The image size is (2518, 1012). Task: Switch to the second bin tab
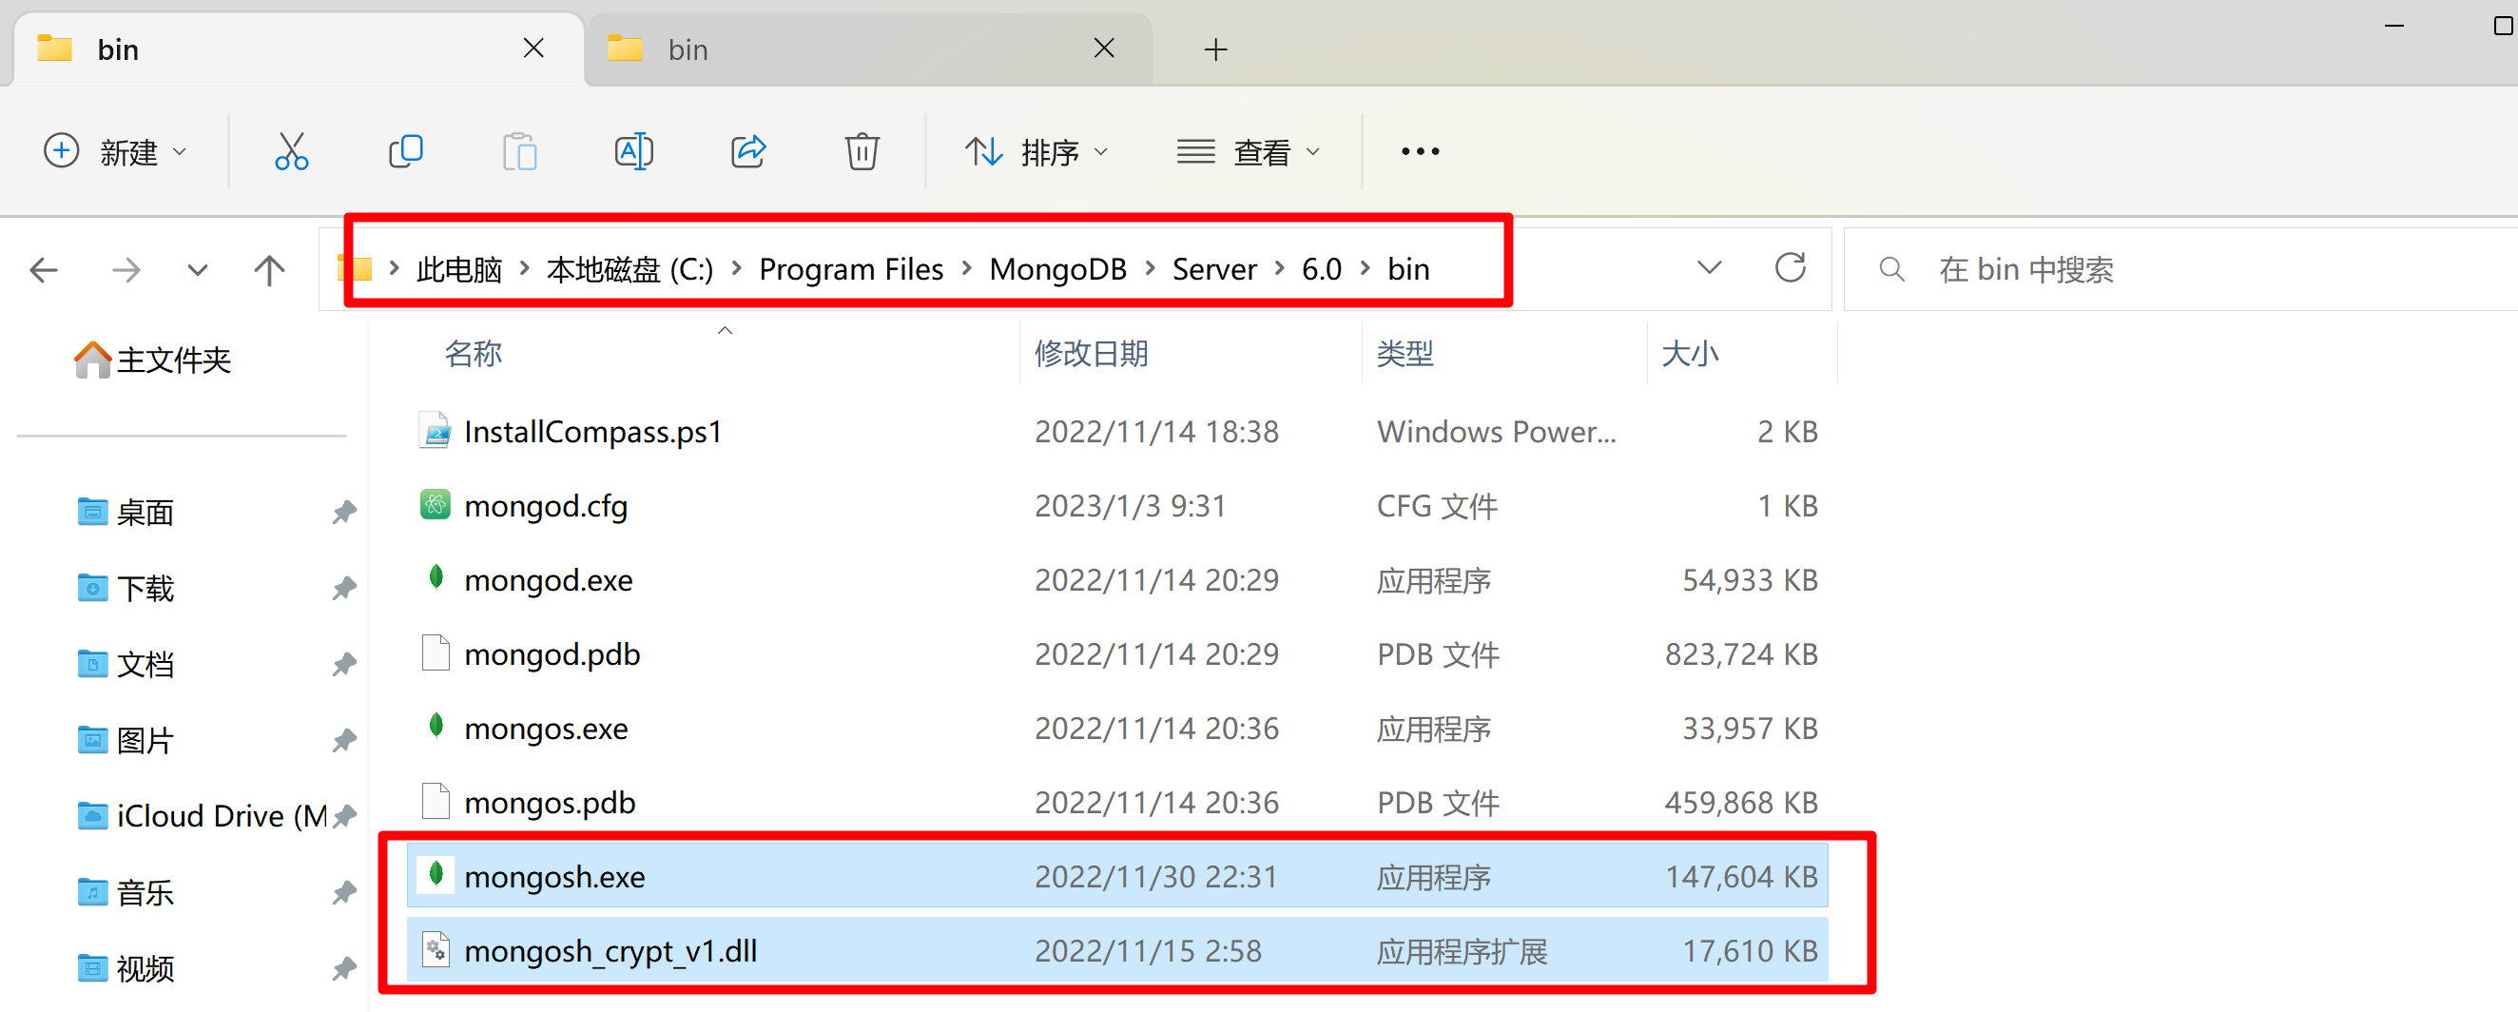pyautogui.click(x=868, y=49)
